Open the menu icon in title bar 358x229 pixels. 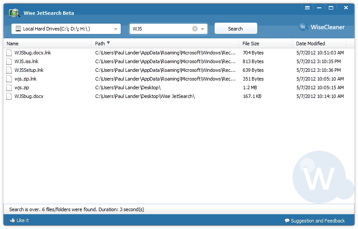tap(307, 8)
